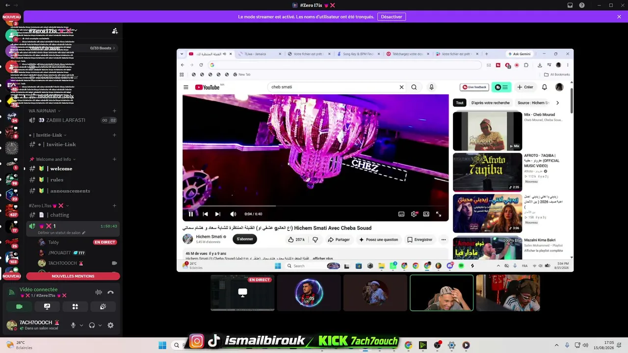Mute the Discord microphone
This screenshot has width=628, height=353.
coord(73,325)
